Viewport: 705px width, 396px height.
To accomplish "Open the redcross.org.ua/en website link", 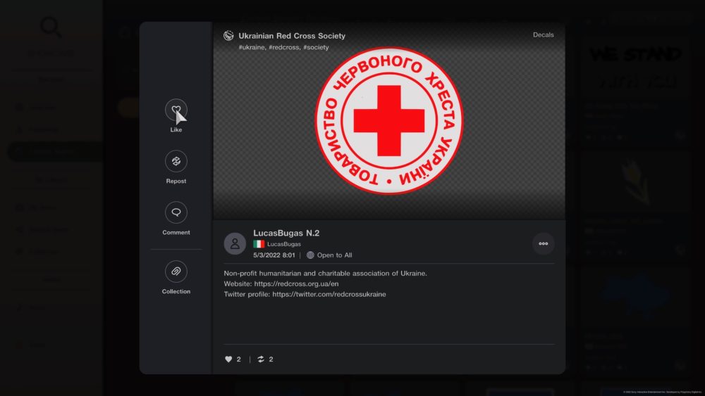I will coord(296,284).
